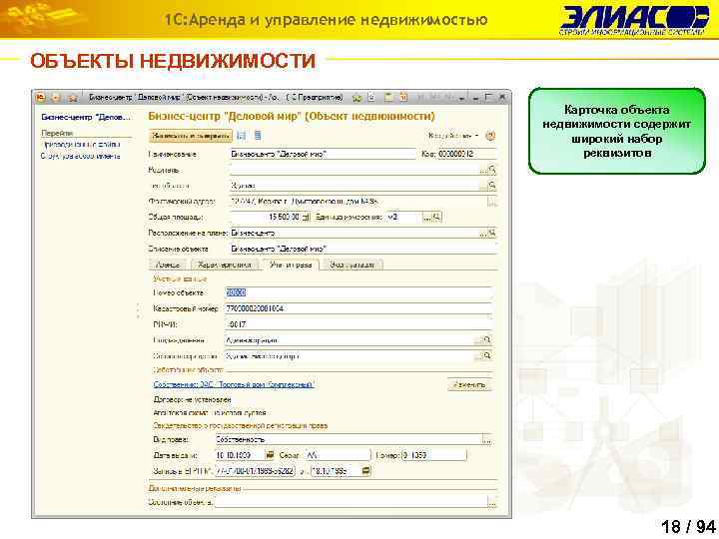Screen dimensions: 719x539
Task: Click ellipsis select button in Родитель field
Action: 483,170
